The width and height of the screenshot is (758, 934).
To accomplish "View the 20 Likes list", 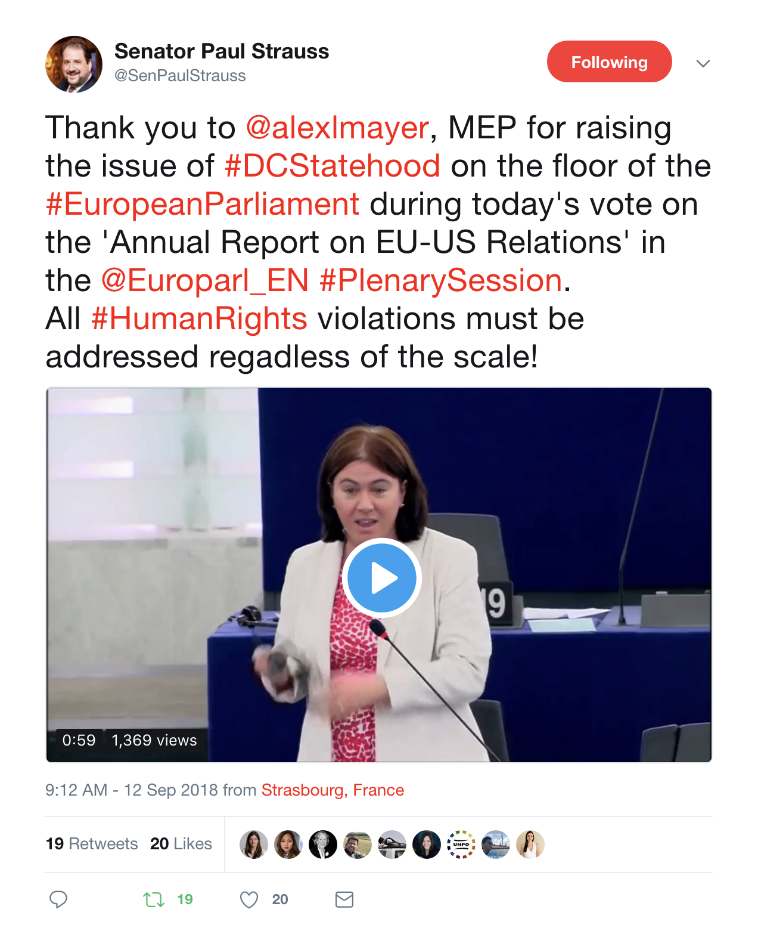I will [181, 844].
